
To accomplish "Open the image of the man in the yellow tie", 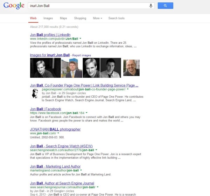I will click(x=72, y=68).
